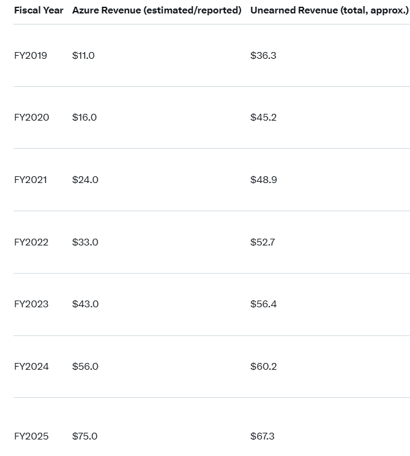Select the $24.0 Azure revenue value
This screenshot has height=456, width=410.
coord(85,180)
